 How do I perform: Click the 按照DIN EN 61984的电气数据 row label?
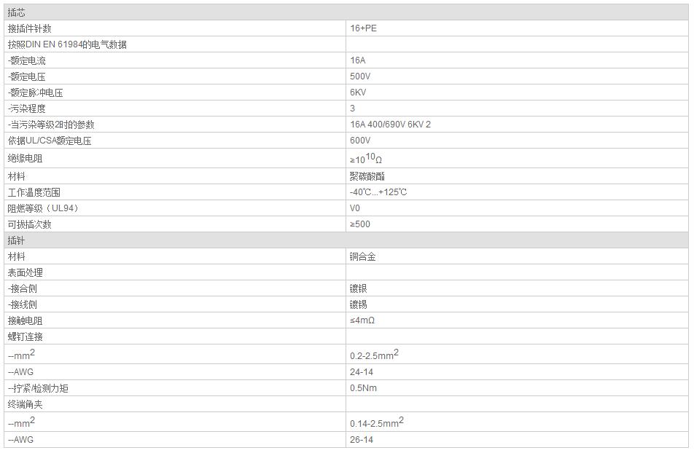pos(67,44)
